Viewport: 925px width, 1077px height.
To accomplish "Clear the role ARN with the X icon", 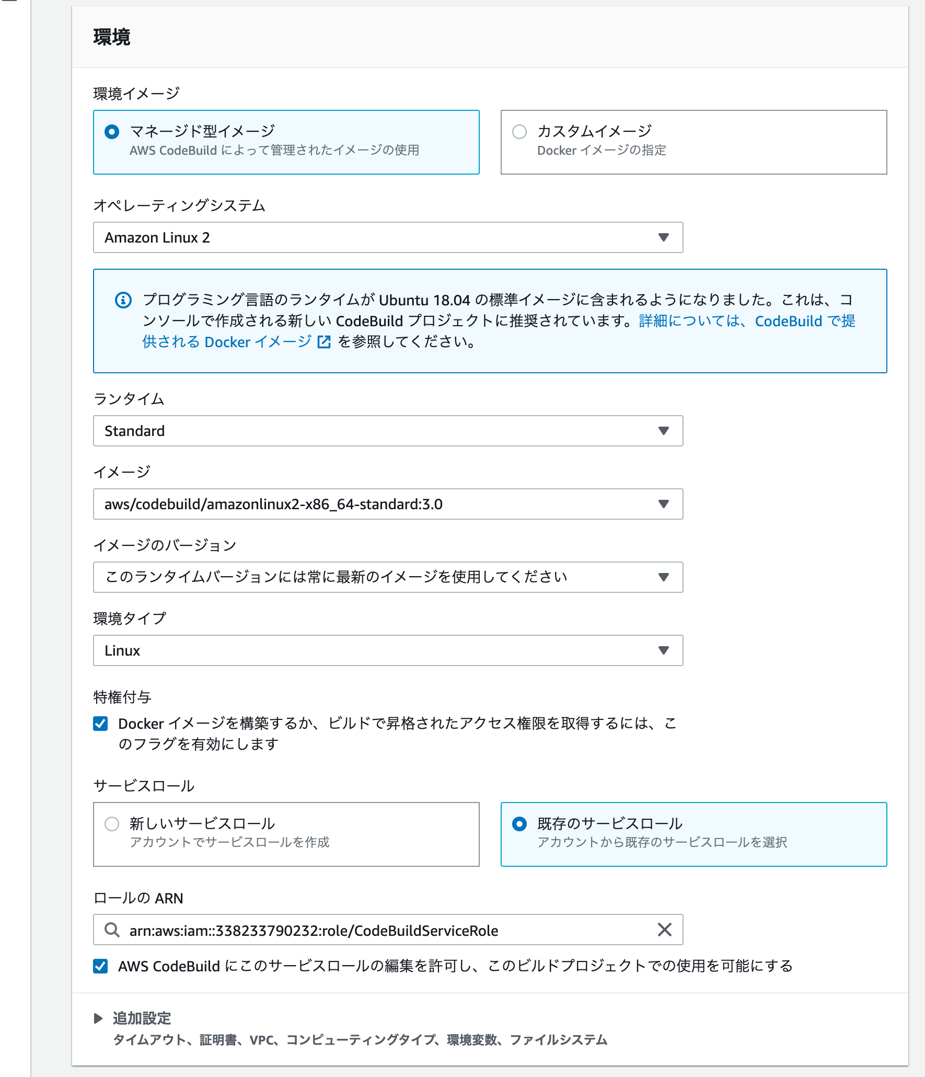I will point(664,930).
